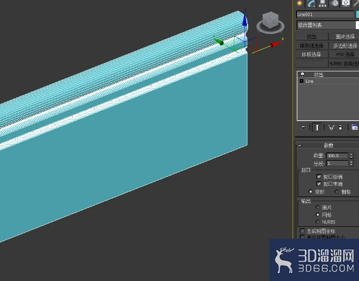
Task: Open the Modify command panel tab
Action: tap(311, 3)
